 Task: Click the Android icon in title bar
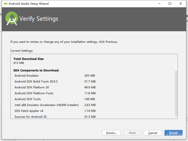tap(5, 4)
